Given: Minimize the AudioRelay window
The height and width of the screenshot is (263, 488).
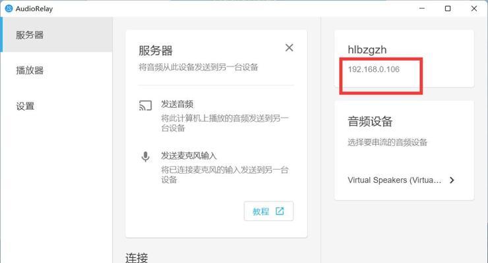Looking at the screenshot, I should 422,9.
